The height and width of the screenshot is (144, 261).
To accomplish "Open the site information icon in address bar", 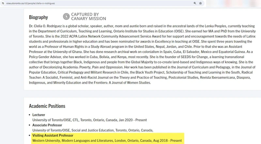I will click(x=3, y=3).
